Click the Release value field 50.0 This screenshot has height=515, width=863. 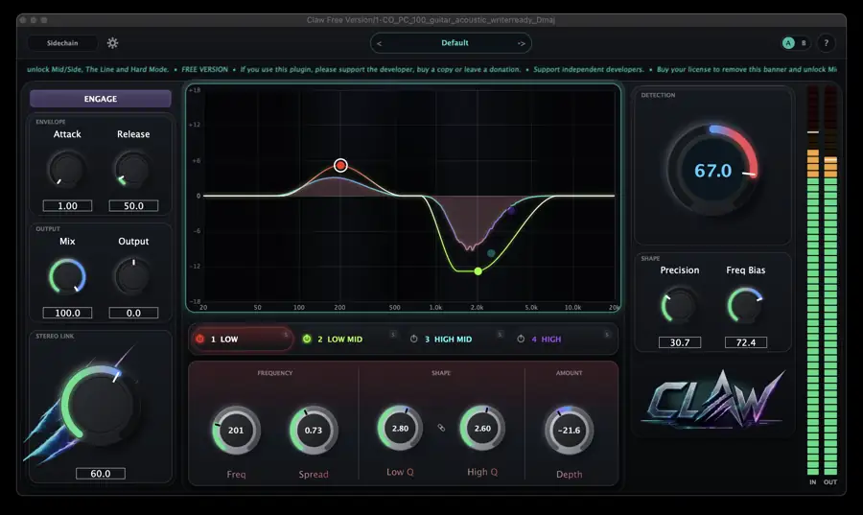coord(133,206)
